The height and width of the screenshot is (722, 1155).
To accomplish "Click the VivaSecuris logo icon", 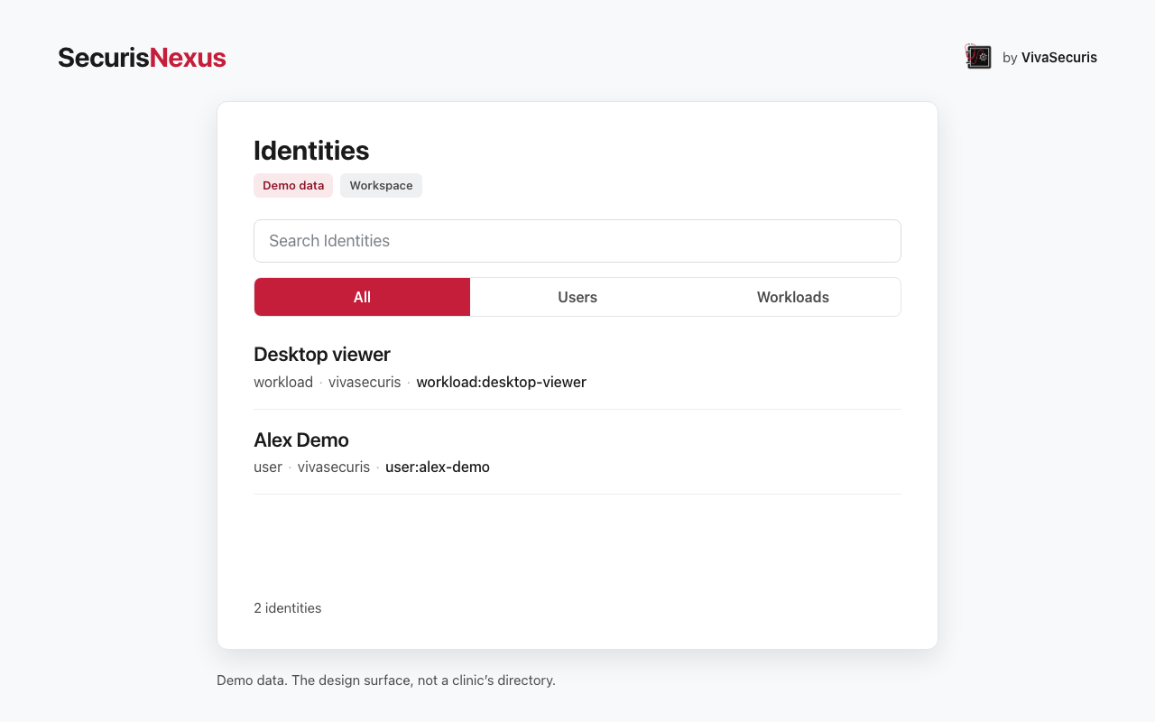I will (978, 57).
